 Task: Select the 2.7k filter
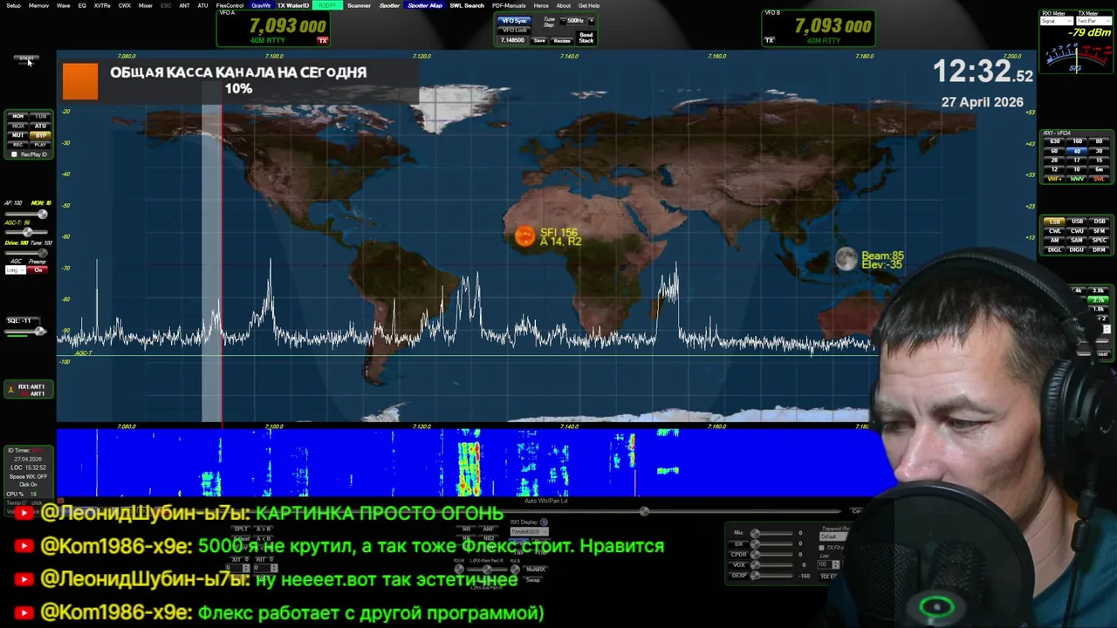[1098, 300]
